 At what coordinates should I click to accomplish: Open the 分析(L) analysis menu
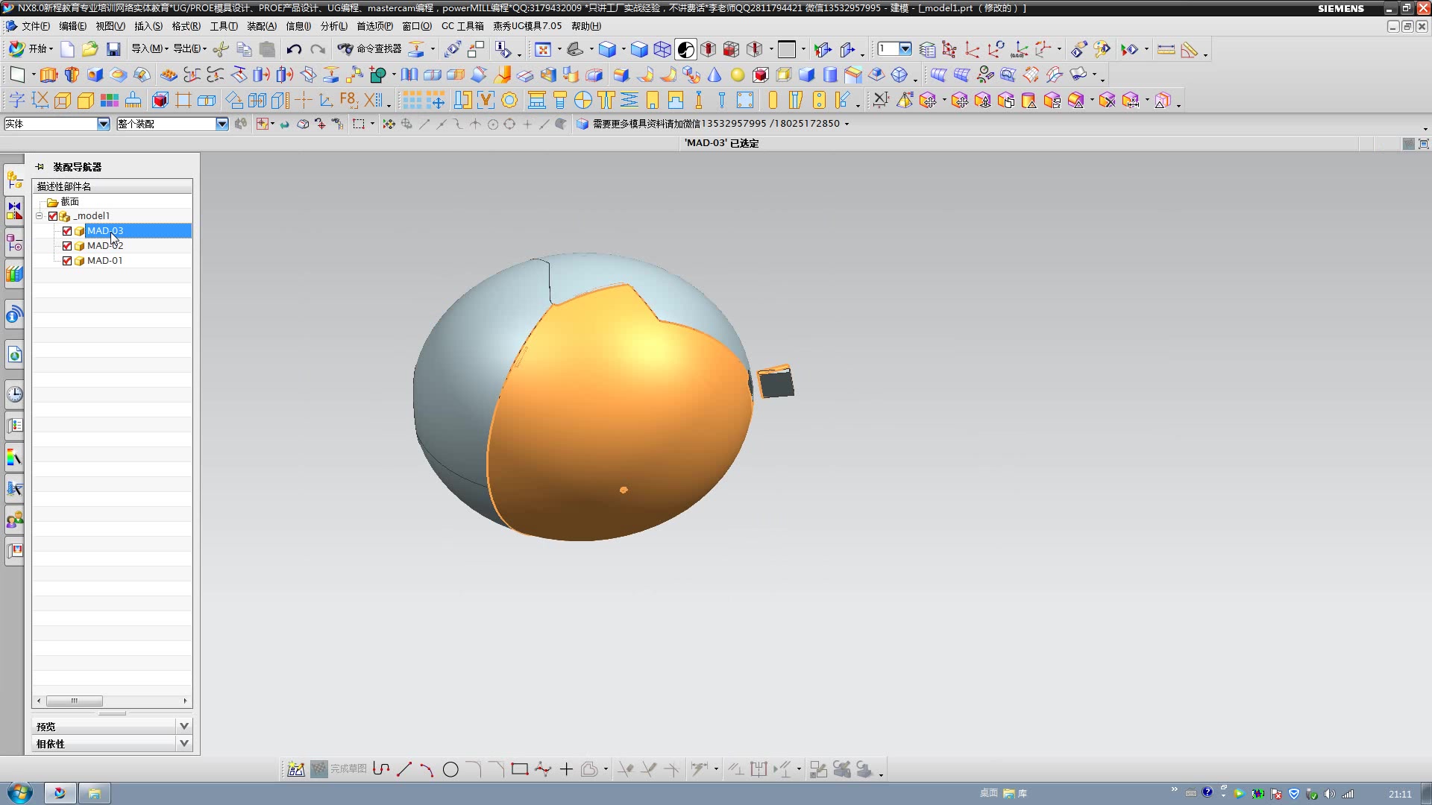pos(333,26)
